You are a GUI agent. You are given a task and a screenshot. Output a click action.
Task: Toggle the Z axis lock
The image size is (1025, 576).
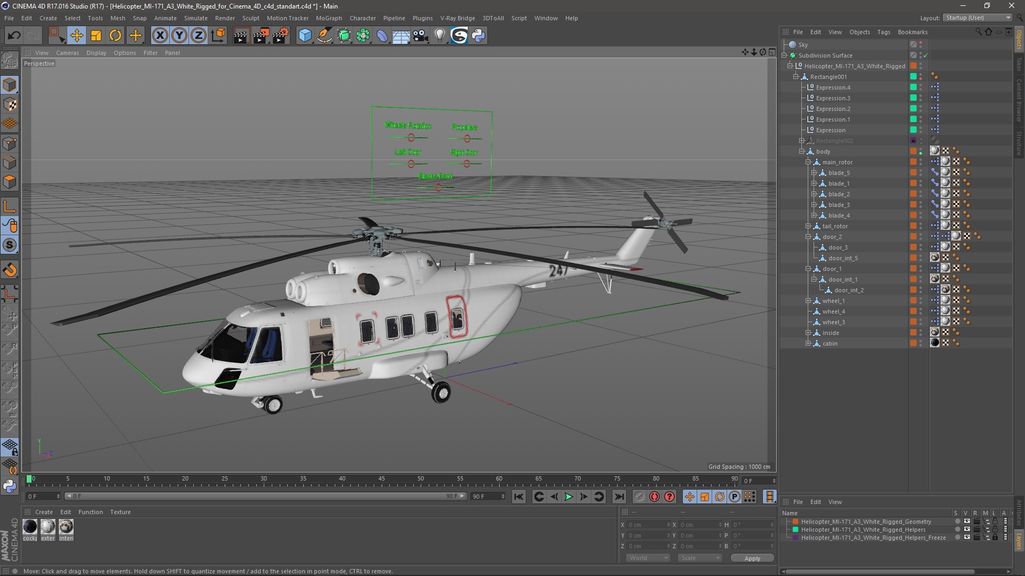point(199,36)
